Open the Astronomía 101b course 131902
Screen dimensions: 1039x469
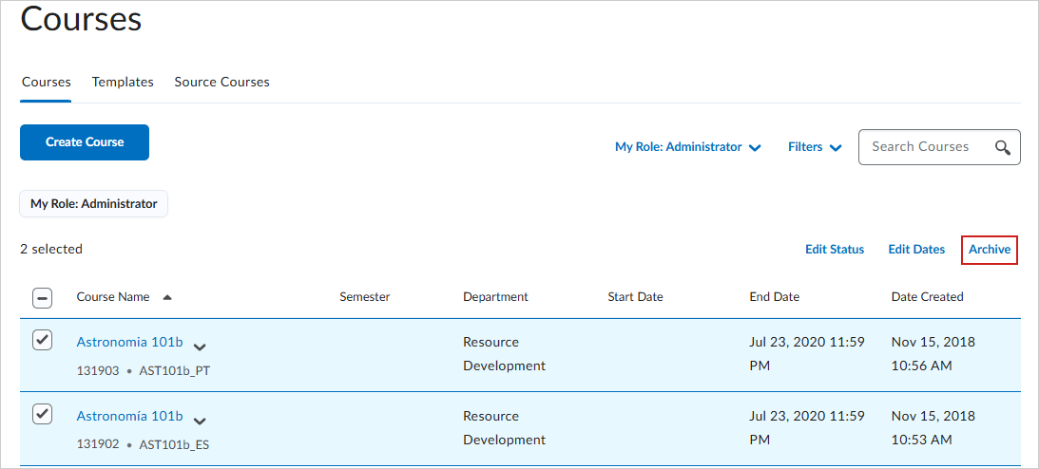(x=129, y=416)
